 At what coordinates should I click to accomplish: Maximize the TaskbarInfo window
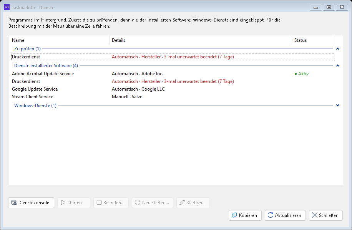pyautogui.click(x=329, y=7)
